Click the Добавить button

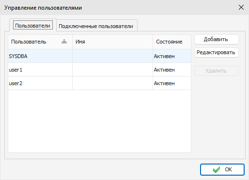[x=217, y=39]
